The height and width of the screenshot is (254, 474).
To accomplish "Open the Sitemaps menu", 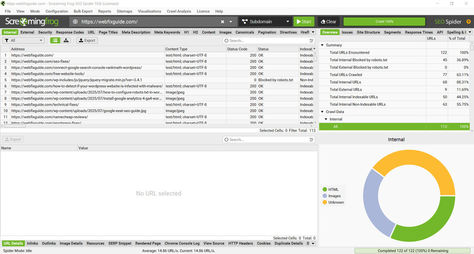I will pos(124,11).
